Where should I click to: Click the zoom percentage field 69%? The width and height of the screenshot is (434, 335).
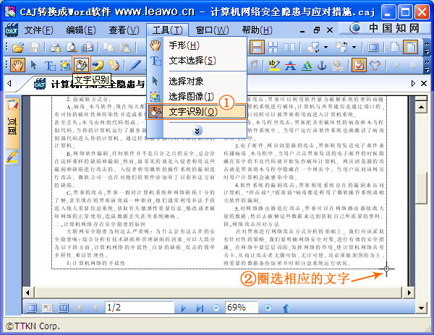[242, 308]
